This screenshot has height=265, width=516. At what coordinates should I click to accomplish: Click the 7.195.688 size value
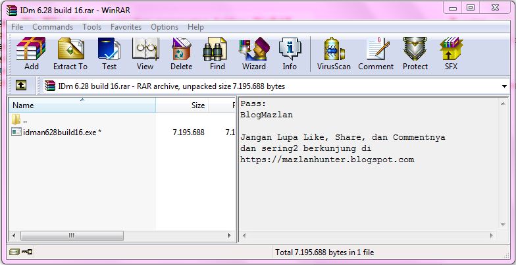click(188, 132)
